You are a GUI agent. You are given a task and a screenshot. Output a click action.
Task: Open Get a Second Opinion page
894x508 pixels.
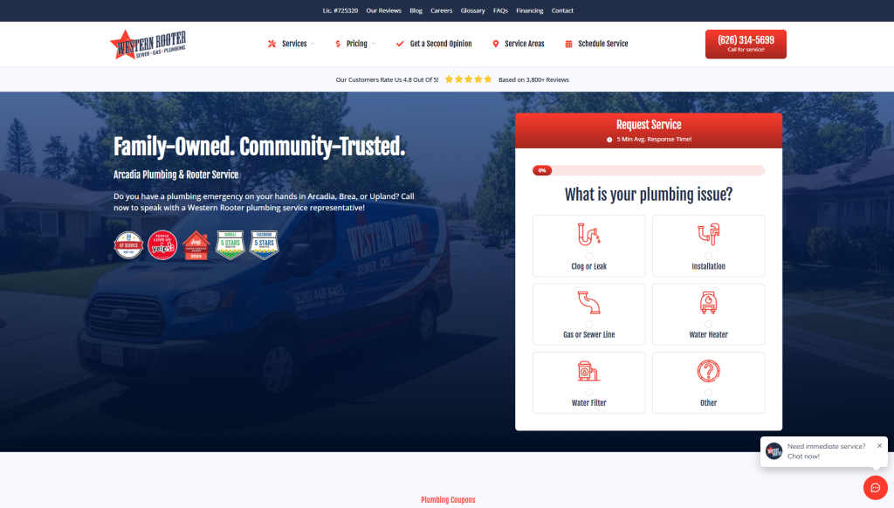click(440, 44)
